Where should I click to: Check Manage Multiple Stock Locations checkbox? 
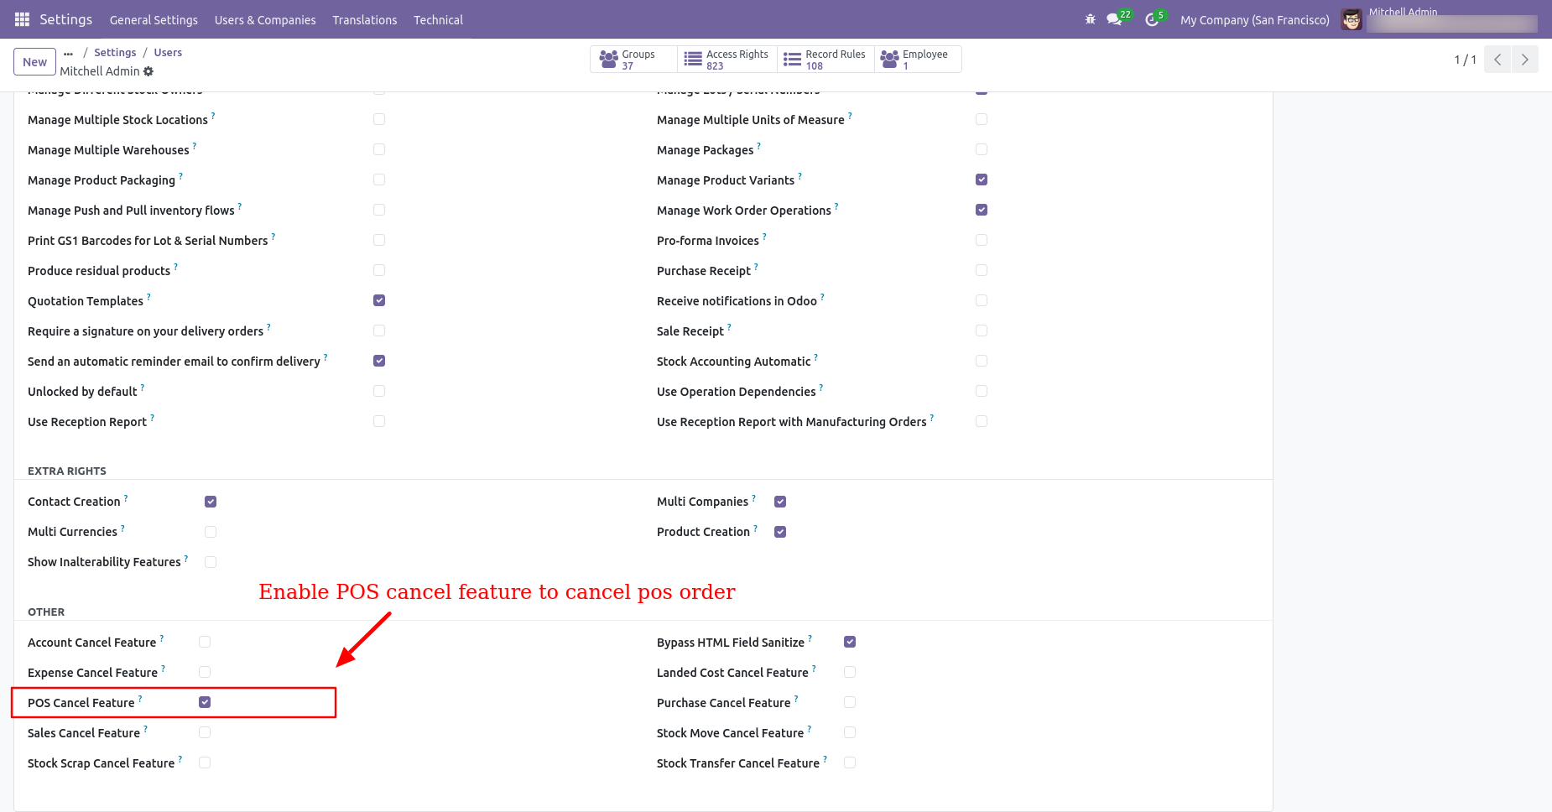pos(379,119)
